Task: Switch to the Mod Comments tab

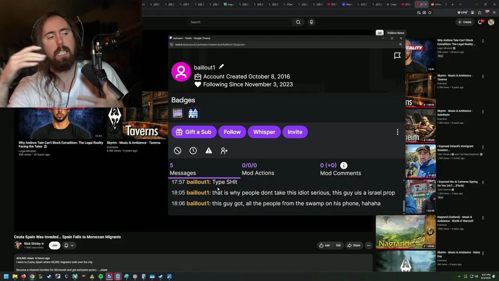Action: [x=340, y=169]
